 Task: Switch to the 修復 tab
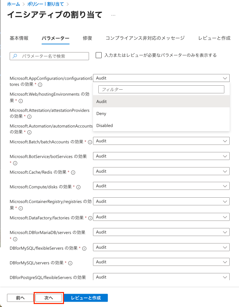pos(87,38)
